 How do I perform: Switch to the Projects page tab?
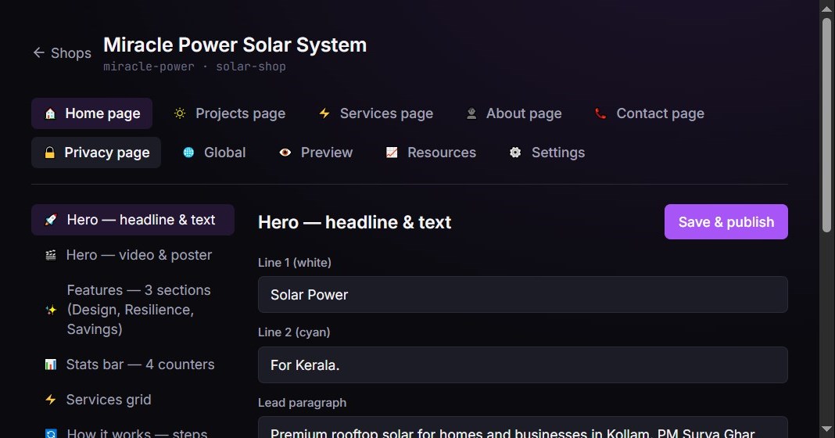pyautogui.click(x=230, y=113)
